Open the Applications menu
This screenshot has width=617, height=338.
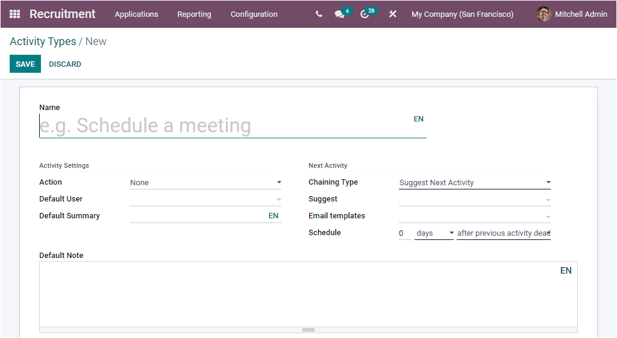(x=136, y=14)
